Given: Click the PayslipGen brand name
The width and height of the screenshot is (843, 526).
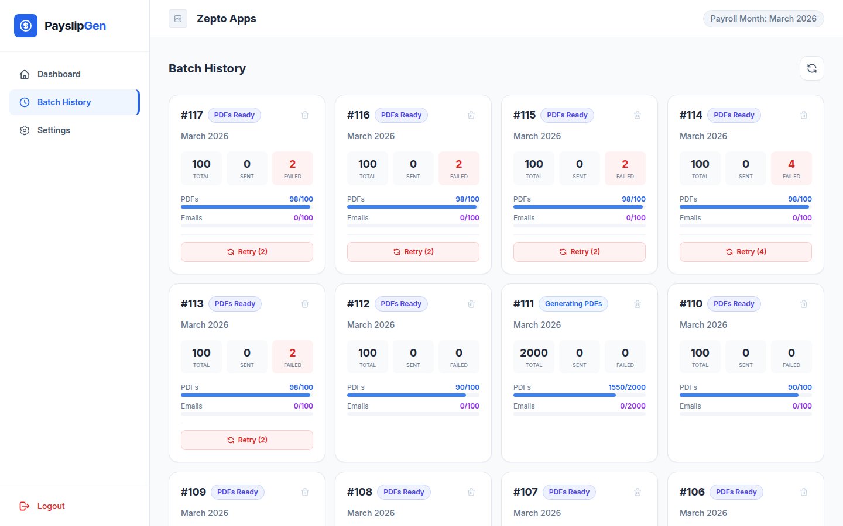Looking at the screenshot, I should click(75, 26).
